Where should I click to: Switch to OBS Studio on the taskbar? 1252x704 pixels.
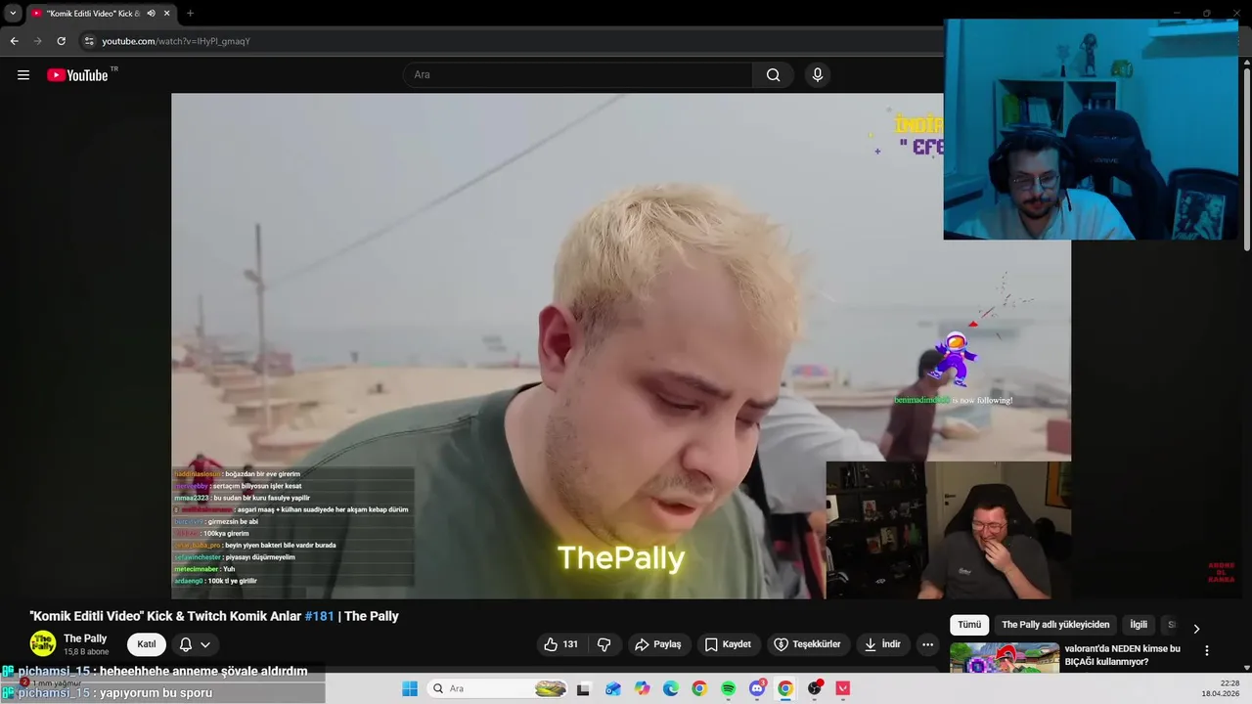814,688
